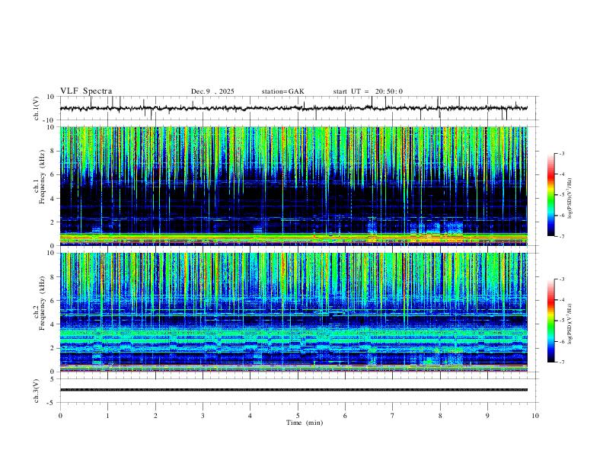Click the "4" tick on the time axis
Viewport: 603px width, 466px height.
coord(250,416)
